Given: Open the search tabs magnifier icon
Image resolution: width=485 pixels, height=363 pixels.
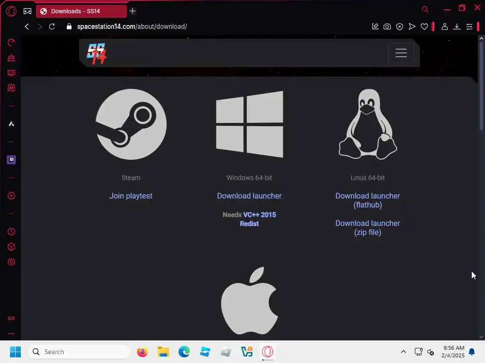Looking at the screenshot, I should tap(425, 9).
